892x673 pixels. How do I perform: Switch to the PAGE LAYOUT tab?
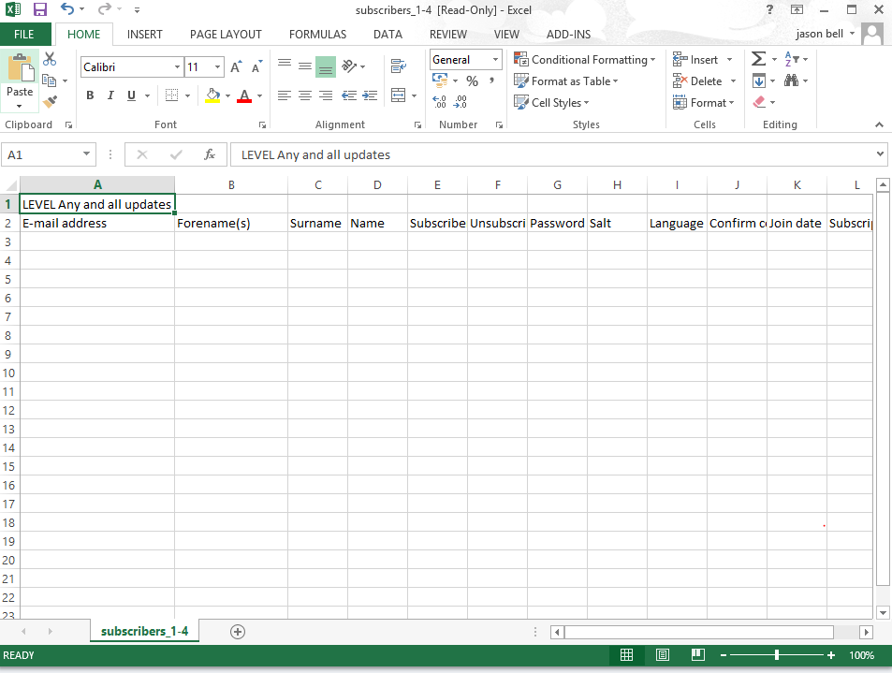(226, 34)
